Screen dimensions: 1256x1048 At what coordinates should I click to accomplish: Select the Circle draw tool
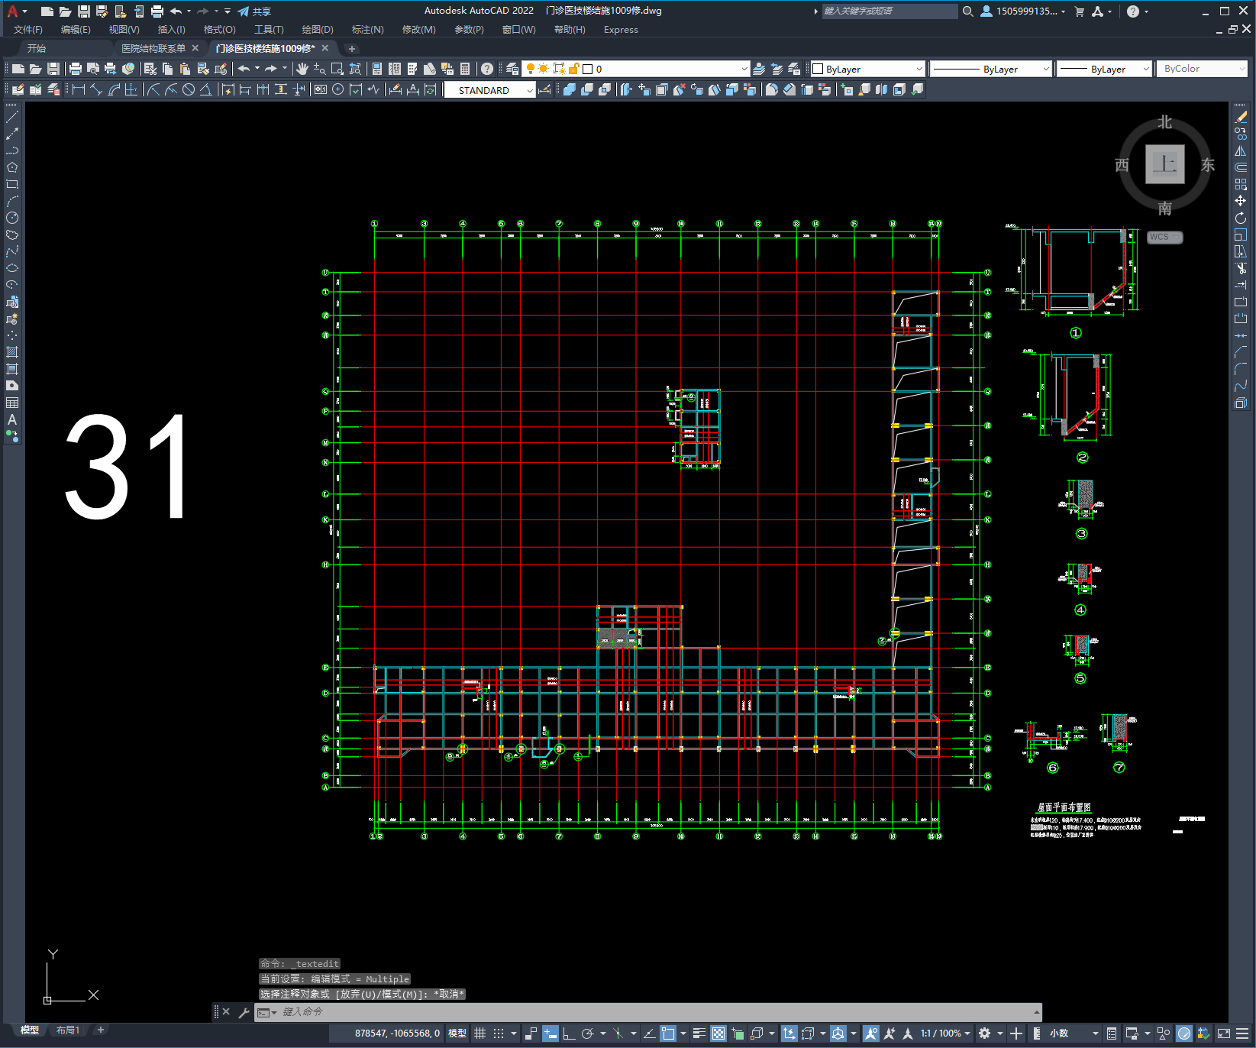pyautogui.click(x=12, y=218)
